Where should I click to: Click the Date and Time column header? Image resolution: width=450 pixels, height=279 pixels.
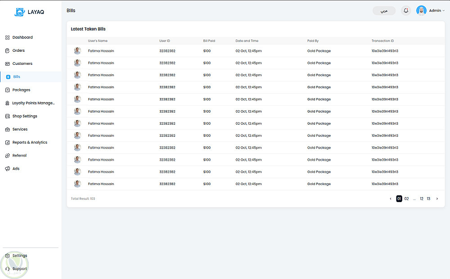pos(247,41)
